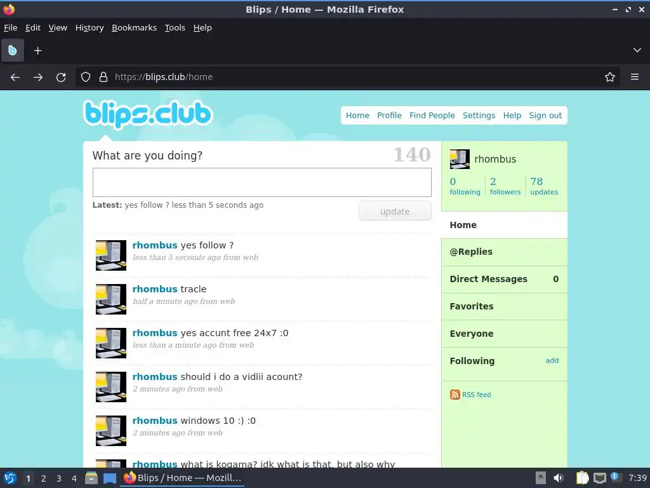
Task: Open Direct Messages in the sidebar
Action: 505,280
